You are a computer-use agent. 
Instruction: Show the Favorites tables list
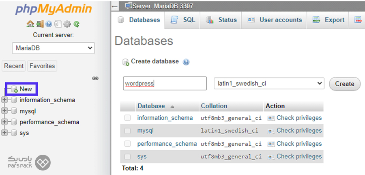point(42,66)
